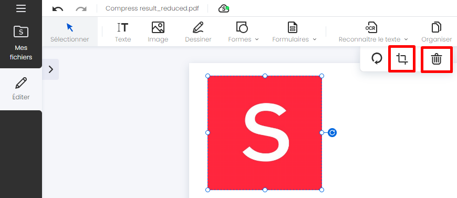
Task: Open the Formulaires dropdown
Action: 294,33
